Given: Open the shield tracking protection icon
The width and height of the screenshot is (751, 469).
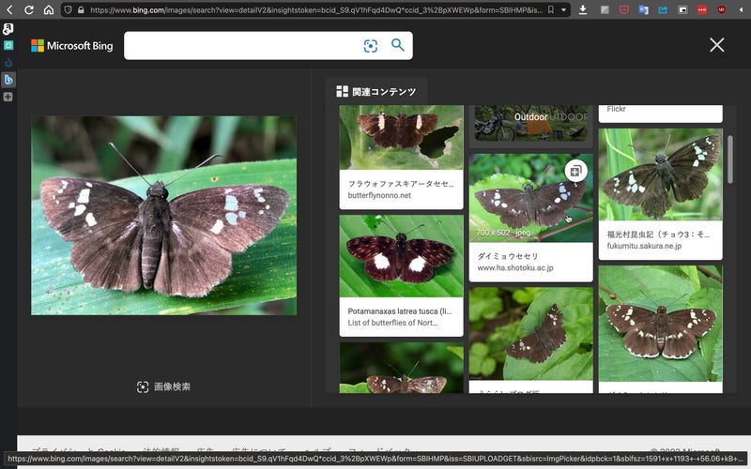Looking at the screenshot, I should coord(69,9).
